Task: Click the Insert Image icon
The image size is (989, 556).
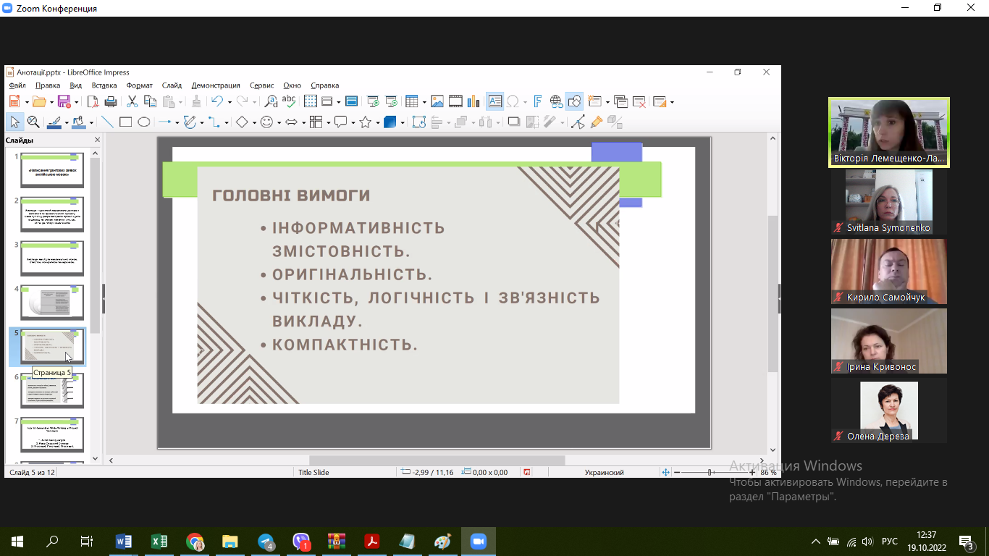Action: pyautogui.click(x=437, y=101)
